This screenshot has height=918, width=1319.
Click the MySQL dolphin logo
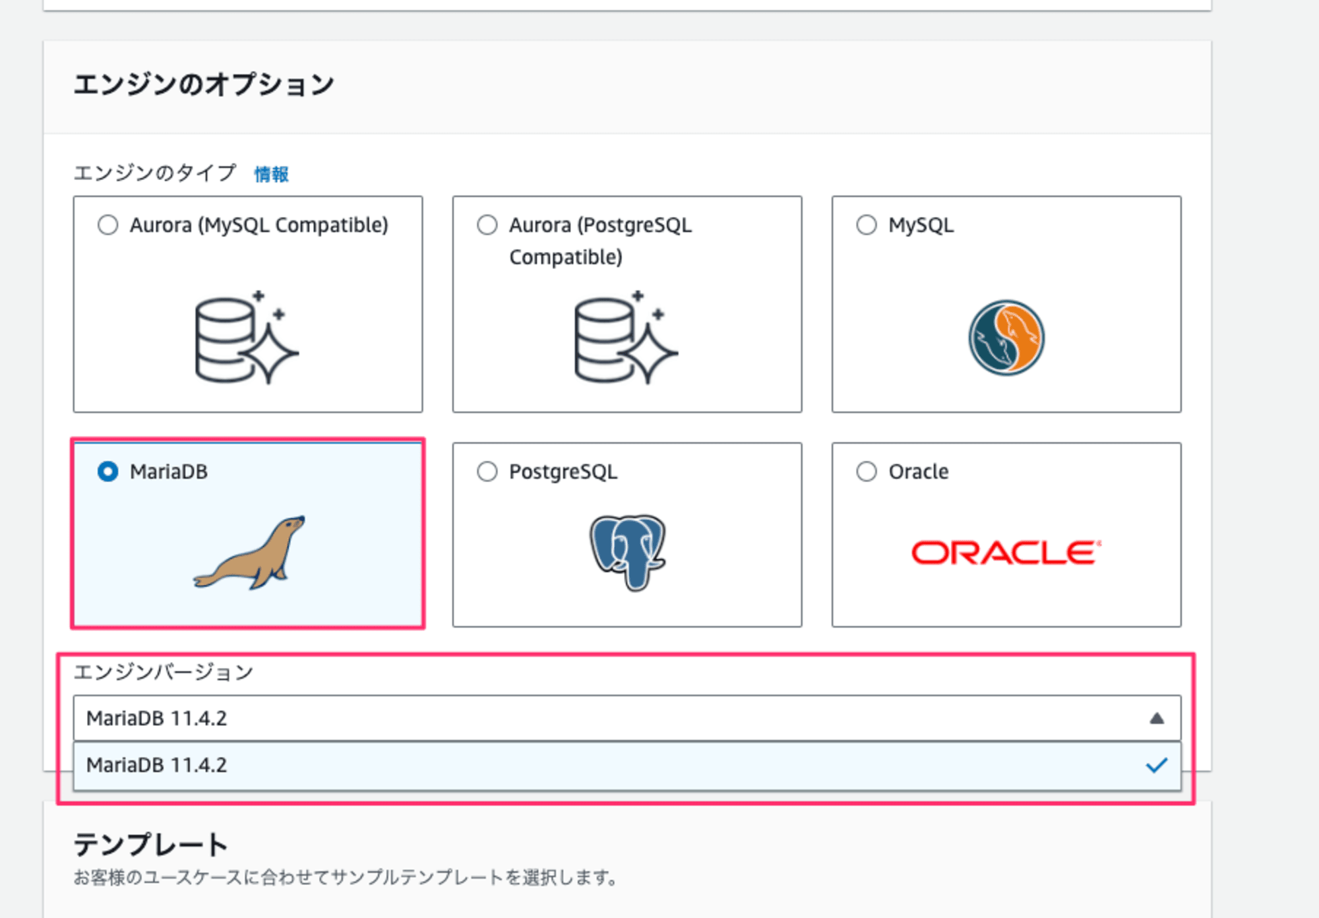[x=1006, y=338]
